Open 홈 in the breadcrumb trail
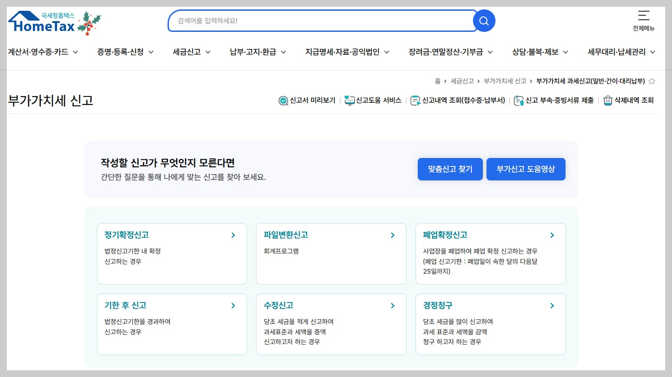Viewport: 672px width, 377px height. pos(438,81)
